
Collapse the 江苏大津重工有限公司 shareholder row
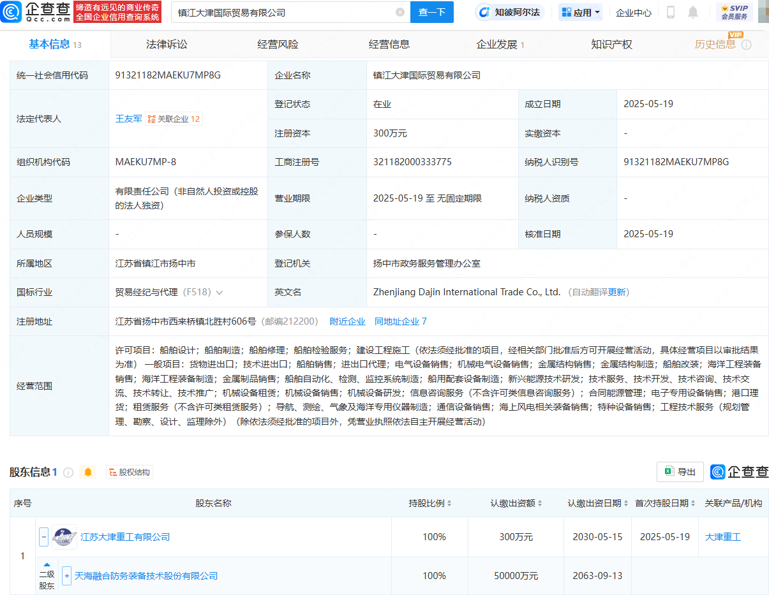(44, 537)
